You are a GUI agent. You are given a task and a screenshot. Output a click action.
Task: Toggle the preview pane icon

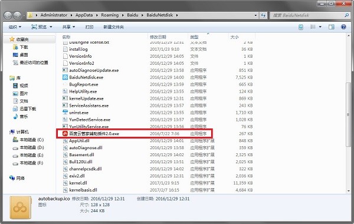pyautogui.click(x=331, y=27)
